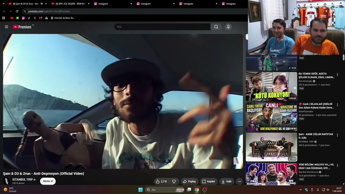The width and height of the screenshot is (345, 194).
Task: Go to YouTube Premium home logo
Action: [x=22, y=27]
